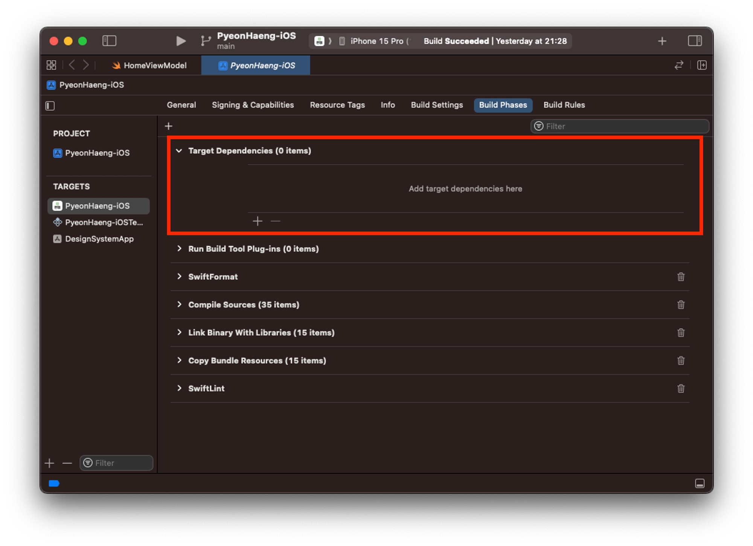
Task: Toggle the left navigator sidebar
Action: pos(109,41)
